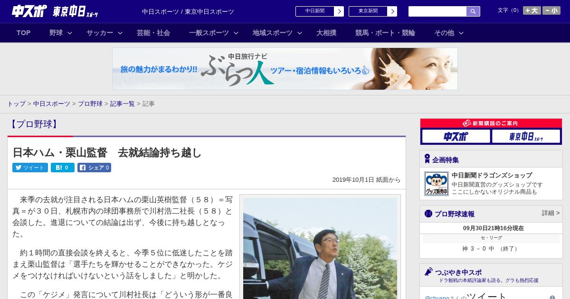The height and width of the screenshot is (299, 570).
Task: Click the プロ野球速報 baseball icon
Action: coord(428,214)
